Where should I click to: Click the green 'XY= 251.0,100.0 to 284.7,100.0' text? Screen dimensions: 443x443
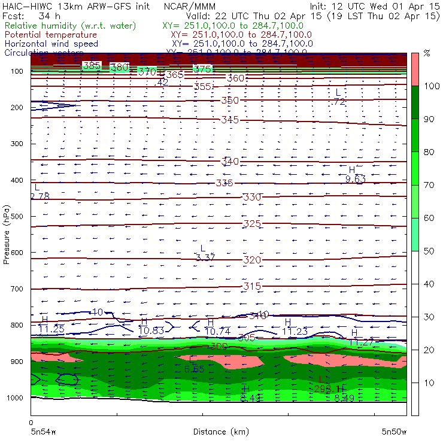[233, 26]
